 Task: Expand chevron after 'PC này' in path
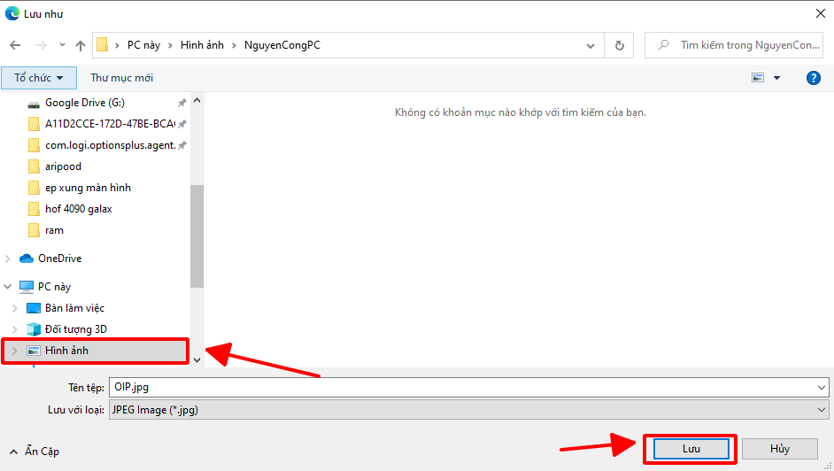pos(170,46)
